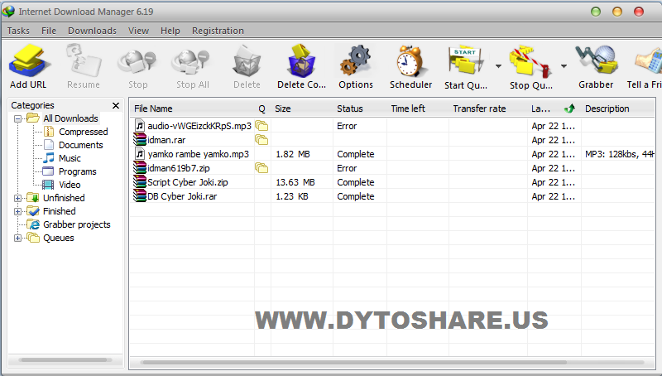Open the Tasks menu
The height and width of the screenshot is (376, 662).
click(x=18, y=31)
